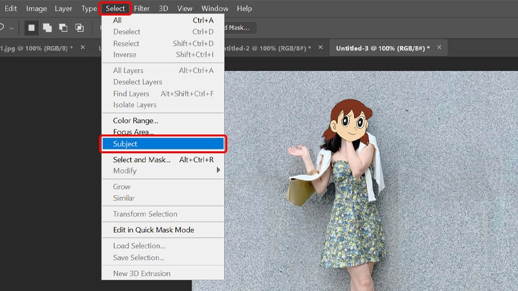518x291 pixels.
Task: Switch to the Untitled-2 document tab
Action: (267, 48)
